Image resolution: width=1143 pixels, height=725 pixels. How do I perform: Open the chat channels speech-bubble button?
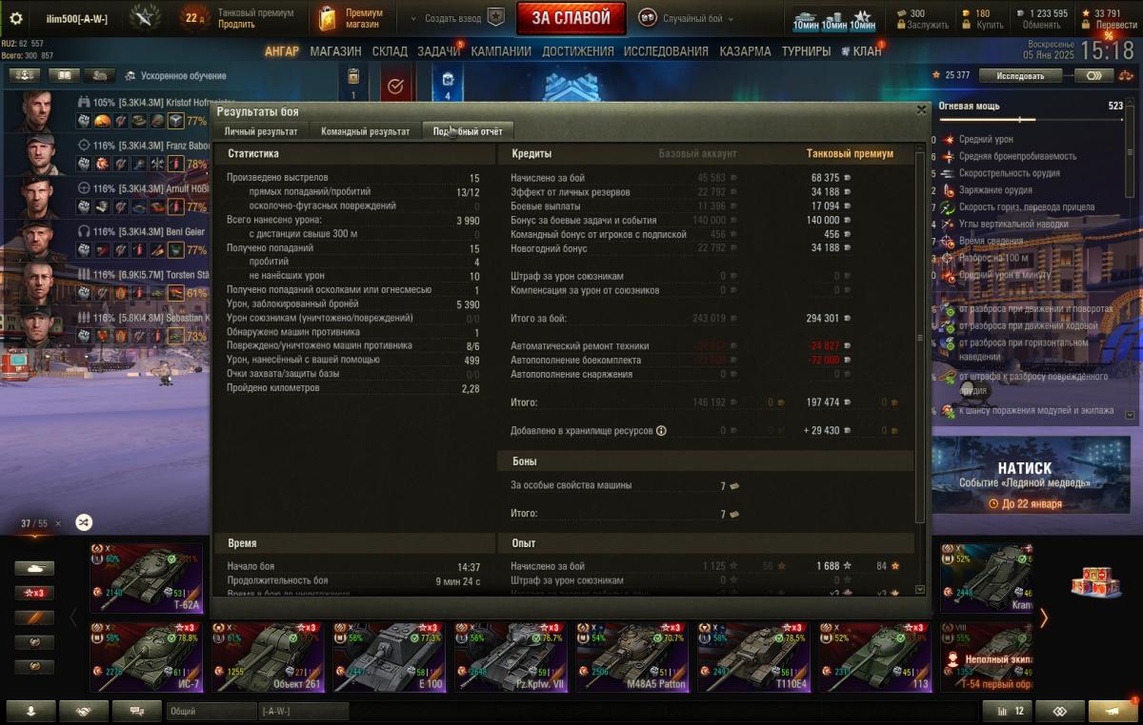[x=136, y=711]
